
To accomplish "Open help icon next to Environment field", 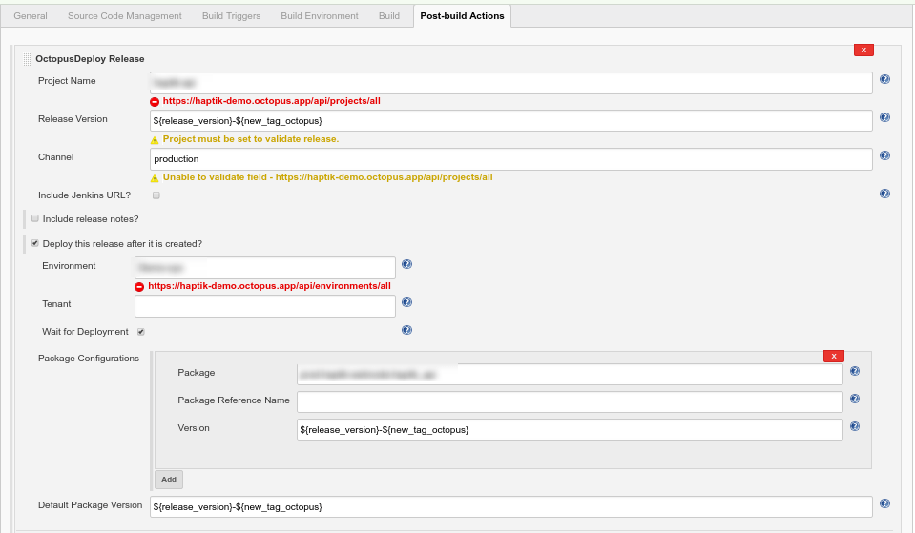I will (406, 265).
